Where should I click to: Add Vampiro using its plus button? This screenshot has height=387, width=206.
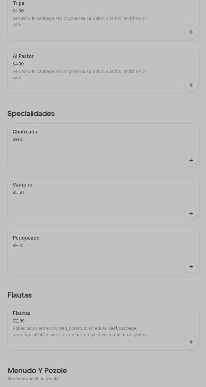coord(191,214)
